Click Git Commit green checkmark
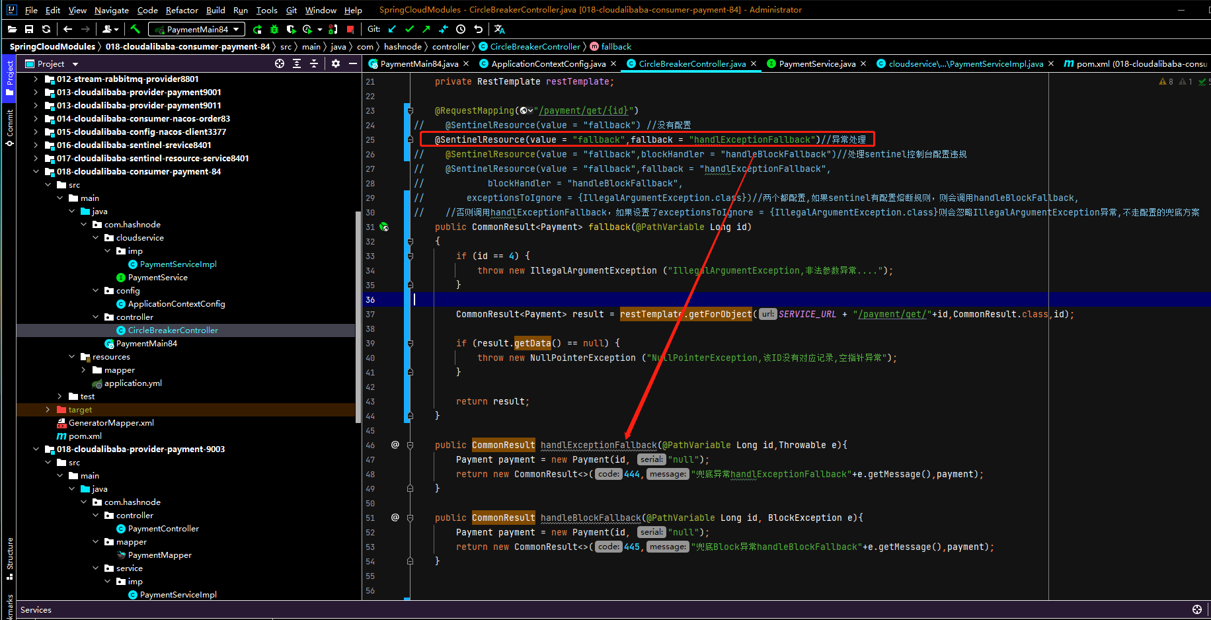Image resolution: width=1211 pixels, height=620 pixels. coord(409,29)
